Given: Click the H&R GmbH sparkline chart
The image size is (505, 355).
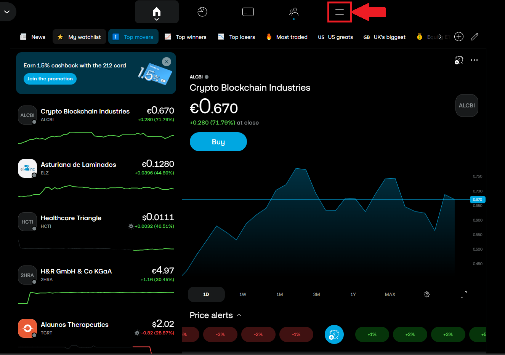Looking at the screenshot, I should 96,297.
